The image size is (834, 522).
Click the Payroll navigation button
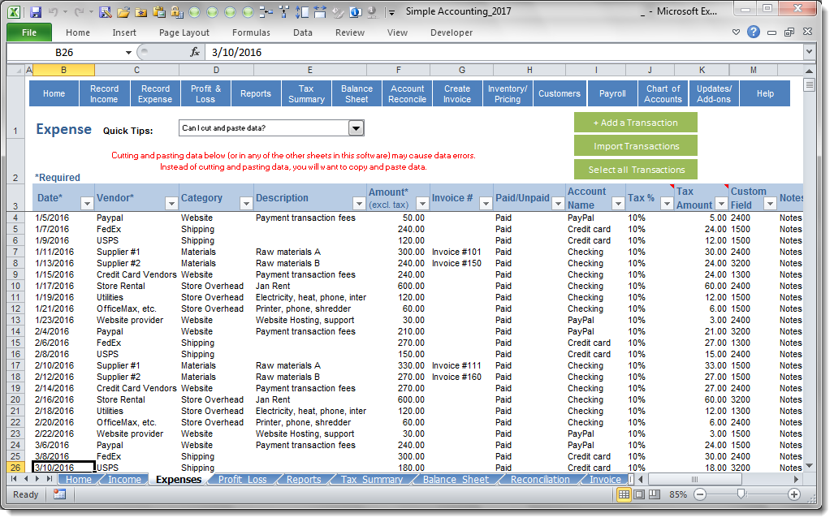[612, 93]
